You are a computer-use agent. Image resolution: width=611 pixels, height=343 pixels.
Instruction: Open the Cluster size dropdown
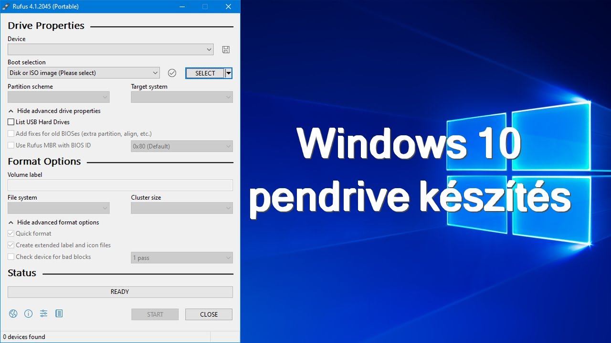pyautogui.click(x=182, y=208)
